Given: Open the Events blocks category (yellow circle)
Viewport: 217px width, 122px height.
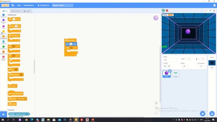Looking at the screenshot, I should click(x=3, y=32).
